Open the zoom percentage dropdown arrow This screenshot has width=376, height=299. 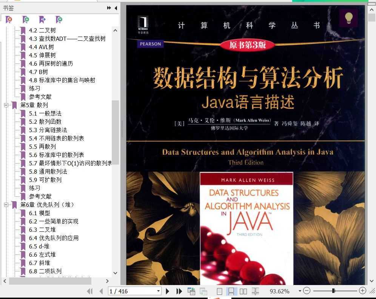[300, 291]
